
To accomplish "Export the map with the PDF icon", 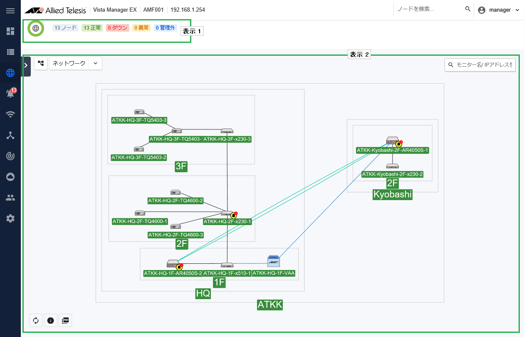I will click(x=65, y=320).
